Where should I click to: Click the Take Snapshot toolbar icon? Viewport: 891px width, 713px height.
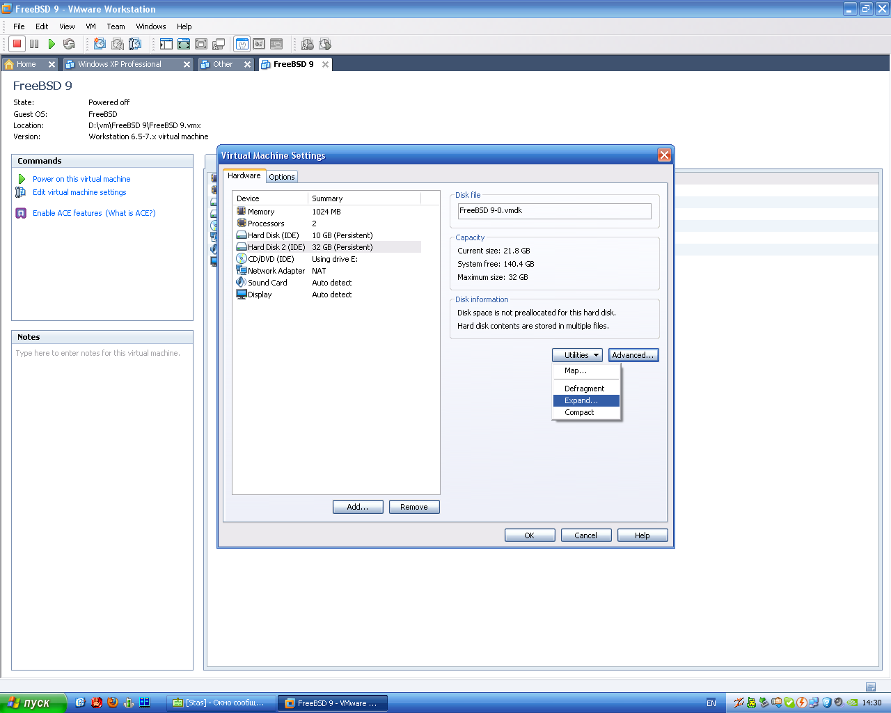[x=100, y=44]
